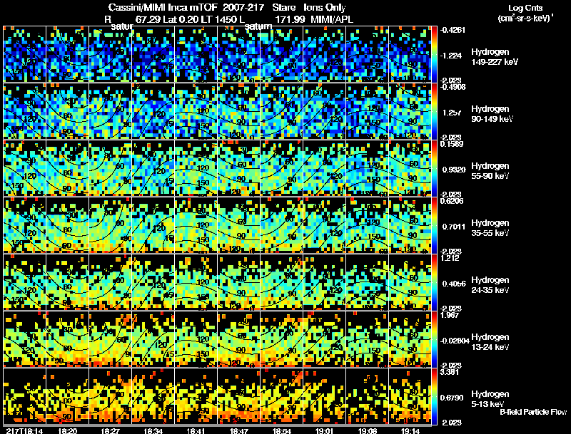Click the 'Hydrogen 24-35 keV' row label
Image resolution: width=571 pixels, height=434 pixels.
coord(490,285)
